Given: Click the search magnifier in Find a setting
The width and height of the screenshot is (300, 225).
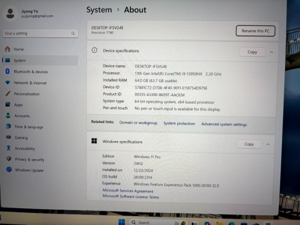Looking at the screenshot, I should [x=73, y=33].
